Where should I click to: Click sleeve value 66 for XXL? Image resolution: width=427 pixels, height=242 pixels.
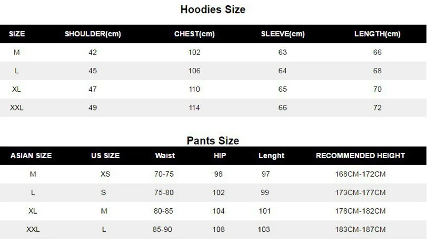282,108
